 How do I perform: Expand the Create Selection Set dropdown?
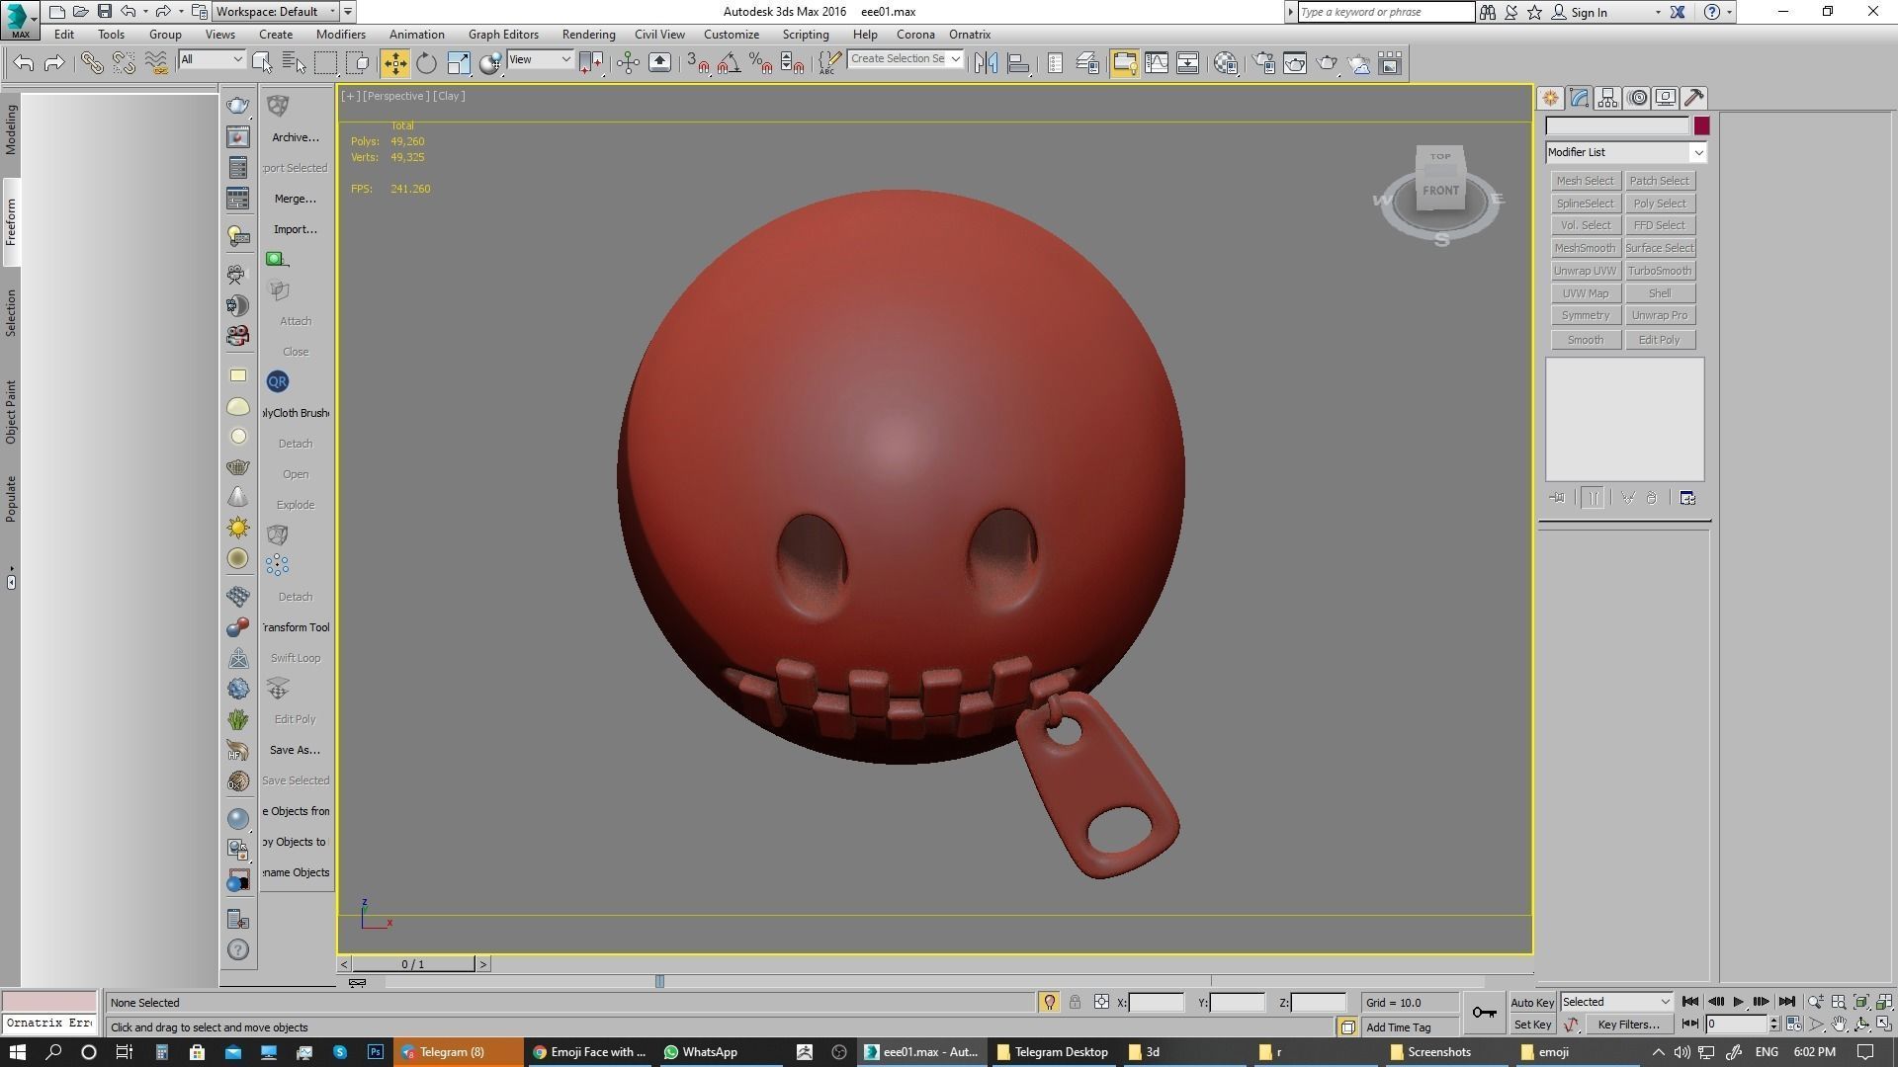pos(956,59)
